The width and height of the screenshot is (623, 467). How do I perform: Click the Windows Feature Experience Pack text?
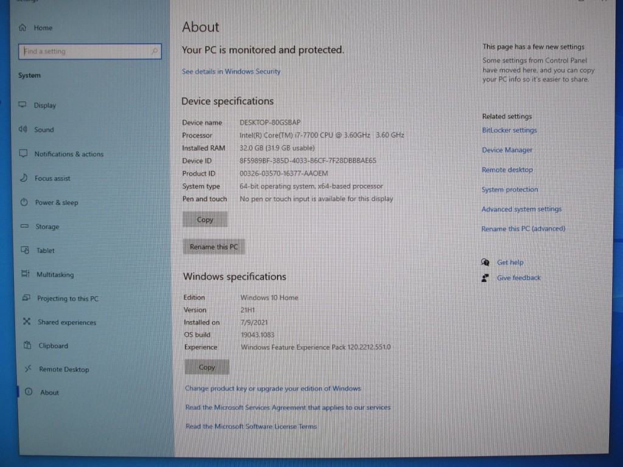pos(316,347)
